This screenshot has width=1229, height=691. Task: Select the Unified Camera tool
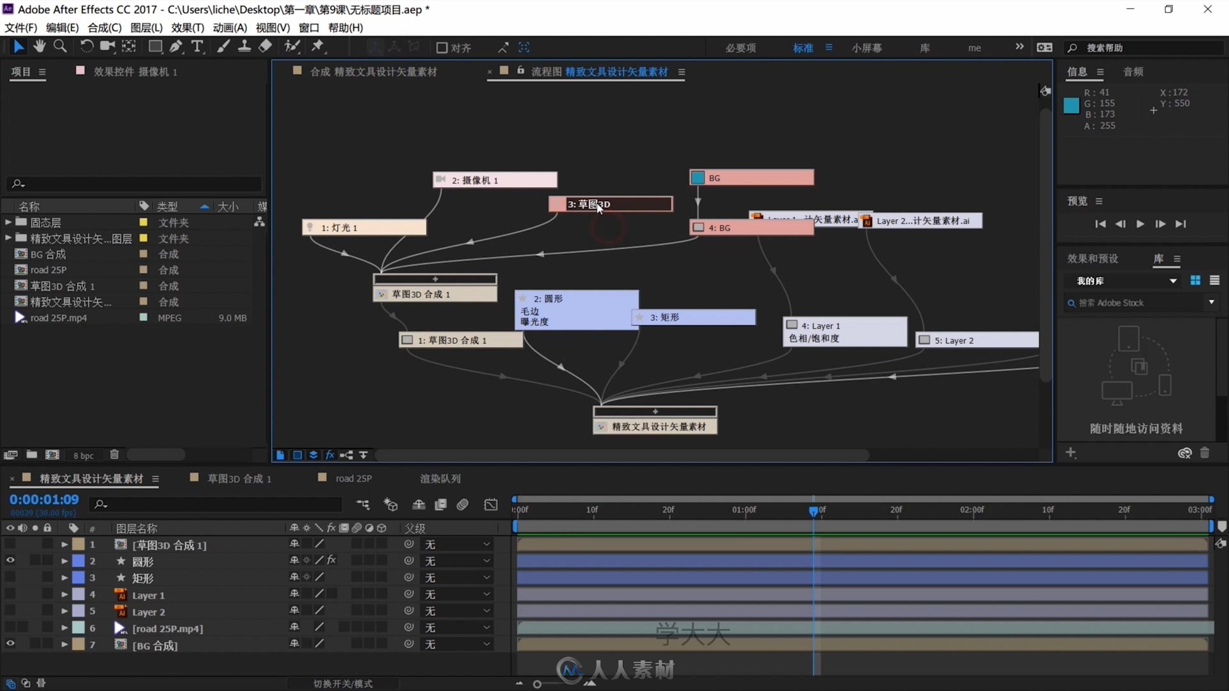coord(108,46)
